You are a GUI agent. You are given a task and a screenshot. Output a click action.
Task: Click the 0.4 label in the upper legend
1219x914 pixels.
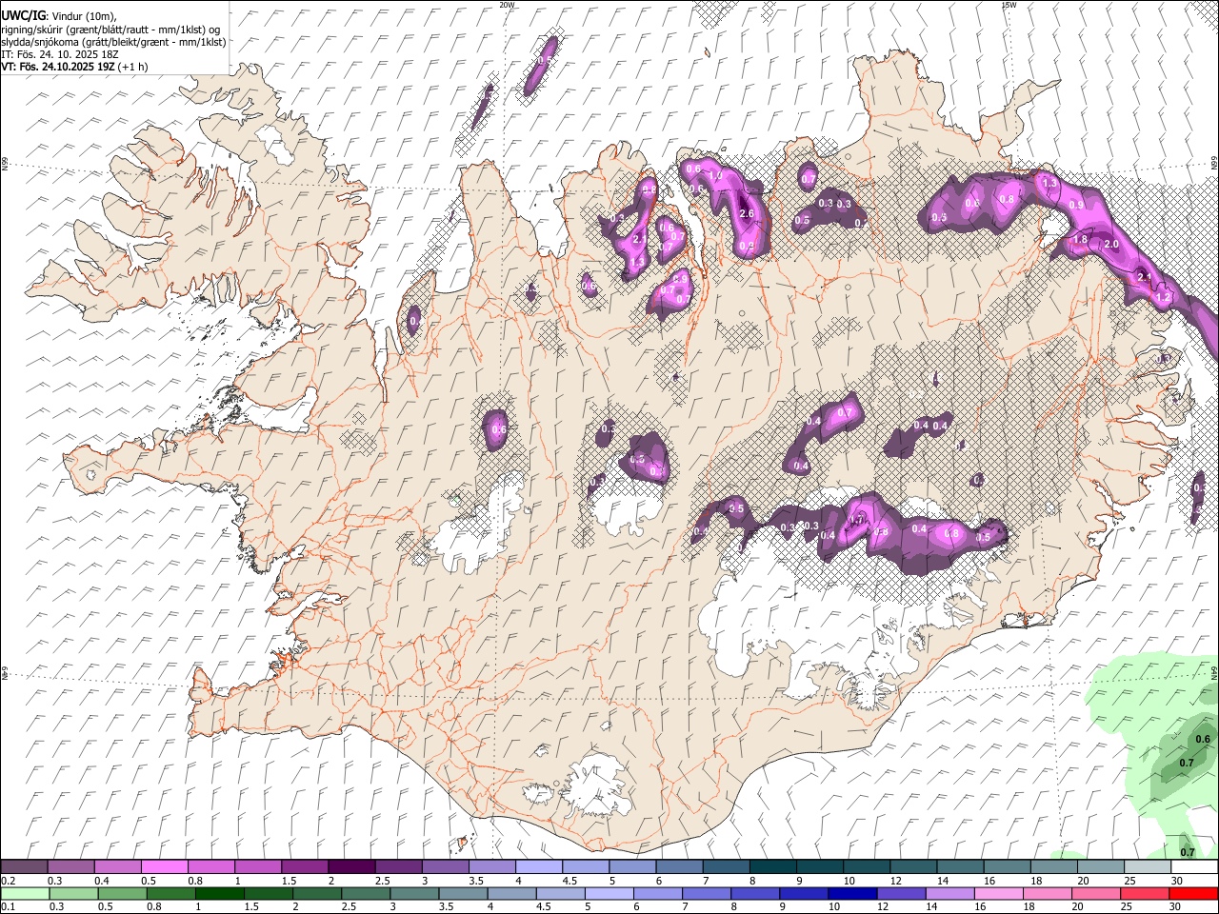(x=103, y=881)
